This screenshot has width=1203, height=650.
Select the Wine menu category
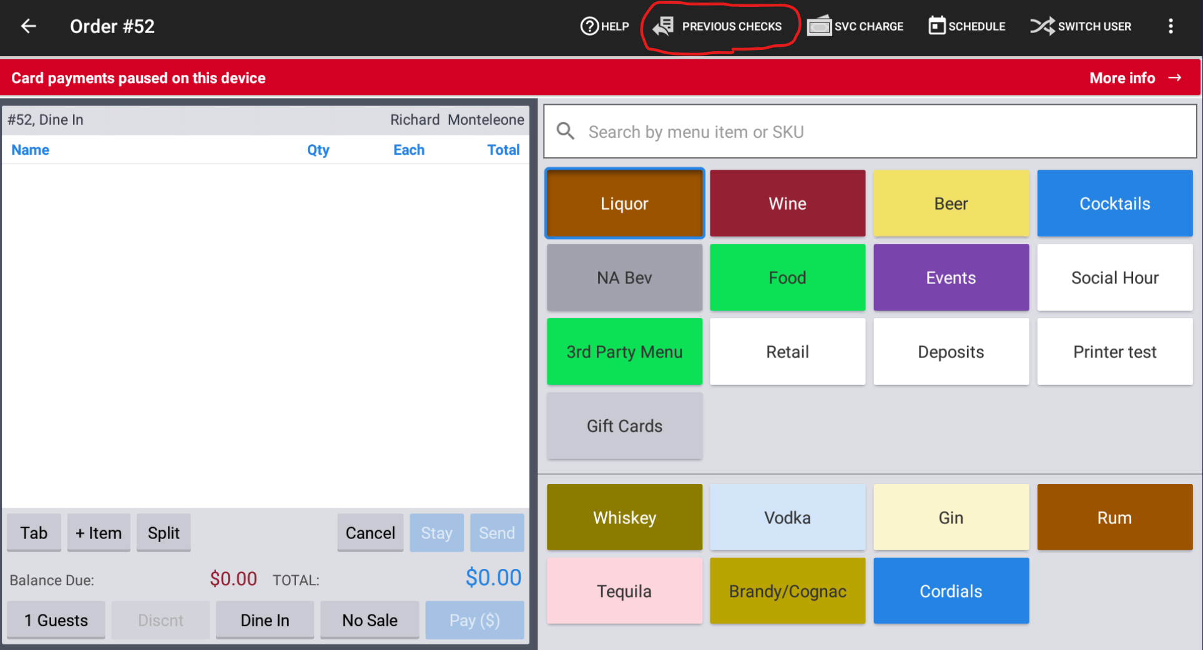pos(787,203)
